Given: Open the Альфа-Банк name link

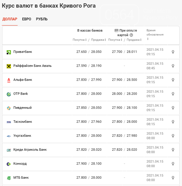Looking at the screenshot, I should (x=23, y=80).
